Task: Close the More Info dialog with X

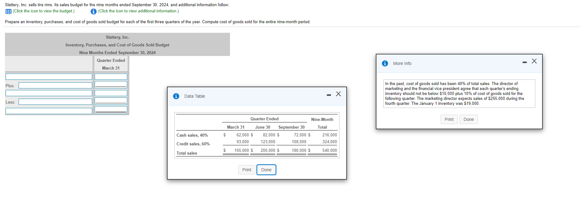Action: (534, 61)
